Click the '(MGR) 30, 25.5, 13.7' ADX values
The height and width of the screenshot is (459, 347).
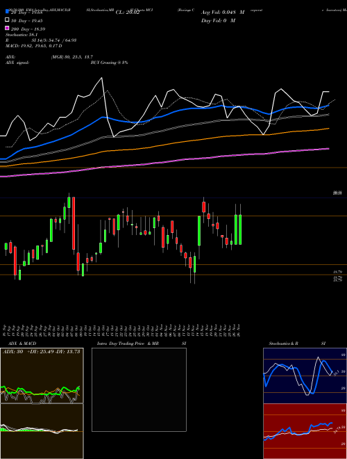72,57
